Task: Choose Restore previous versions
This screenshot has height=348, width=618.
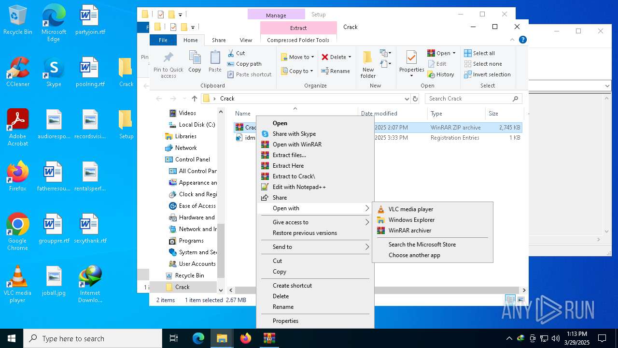Action: (x=315, y=233)
